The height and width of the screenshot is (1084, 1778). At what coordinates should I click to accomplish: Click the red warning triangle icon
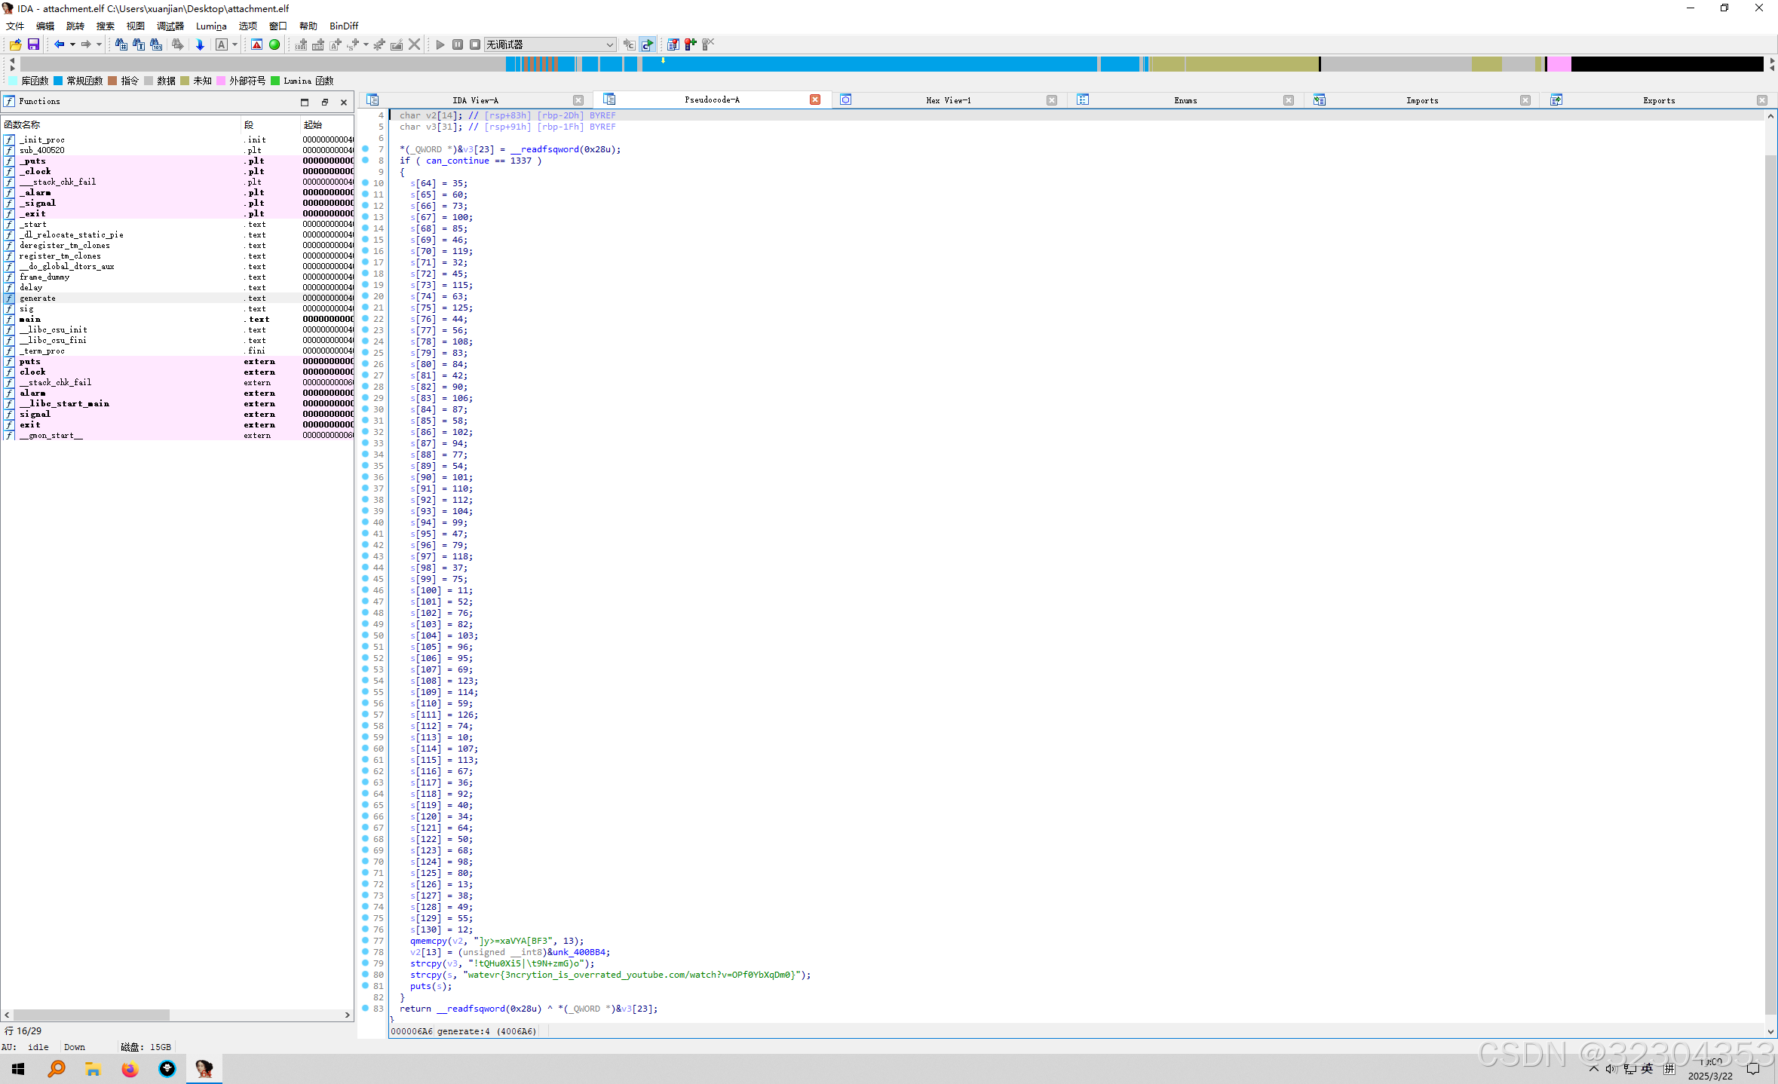tap(257, 44)
